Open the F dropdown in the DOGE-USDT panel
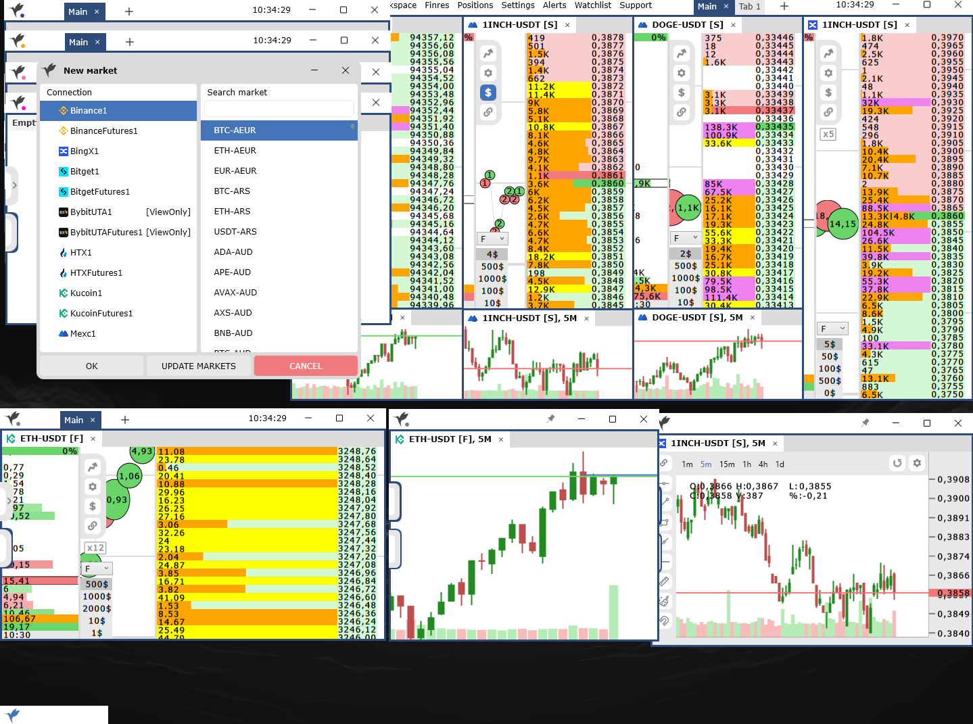 (x=686, y=237)
